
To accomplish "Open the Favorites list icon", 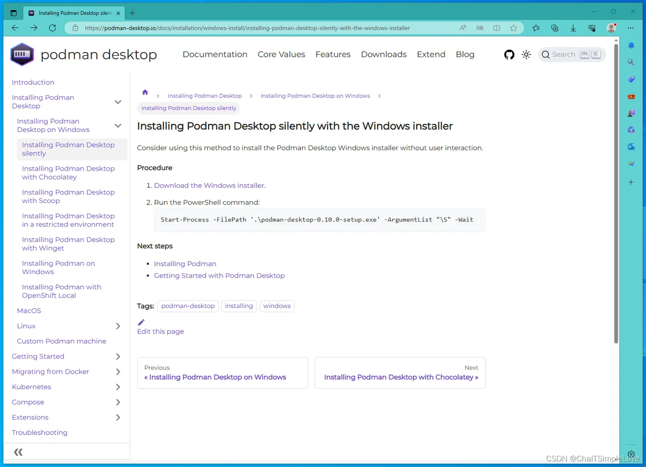I will pos(536,28).
